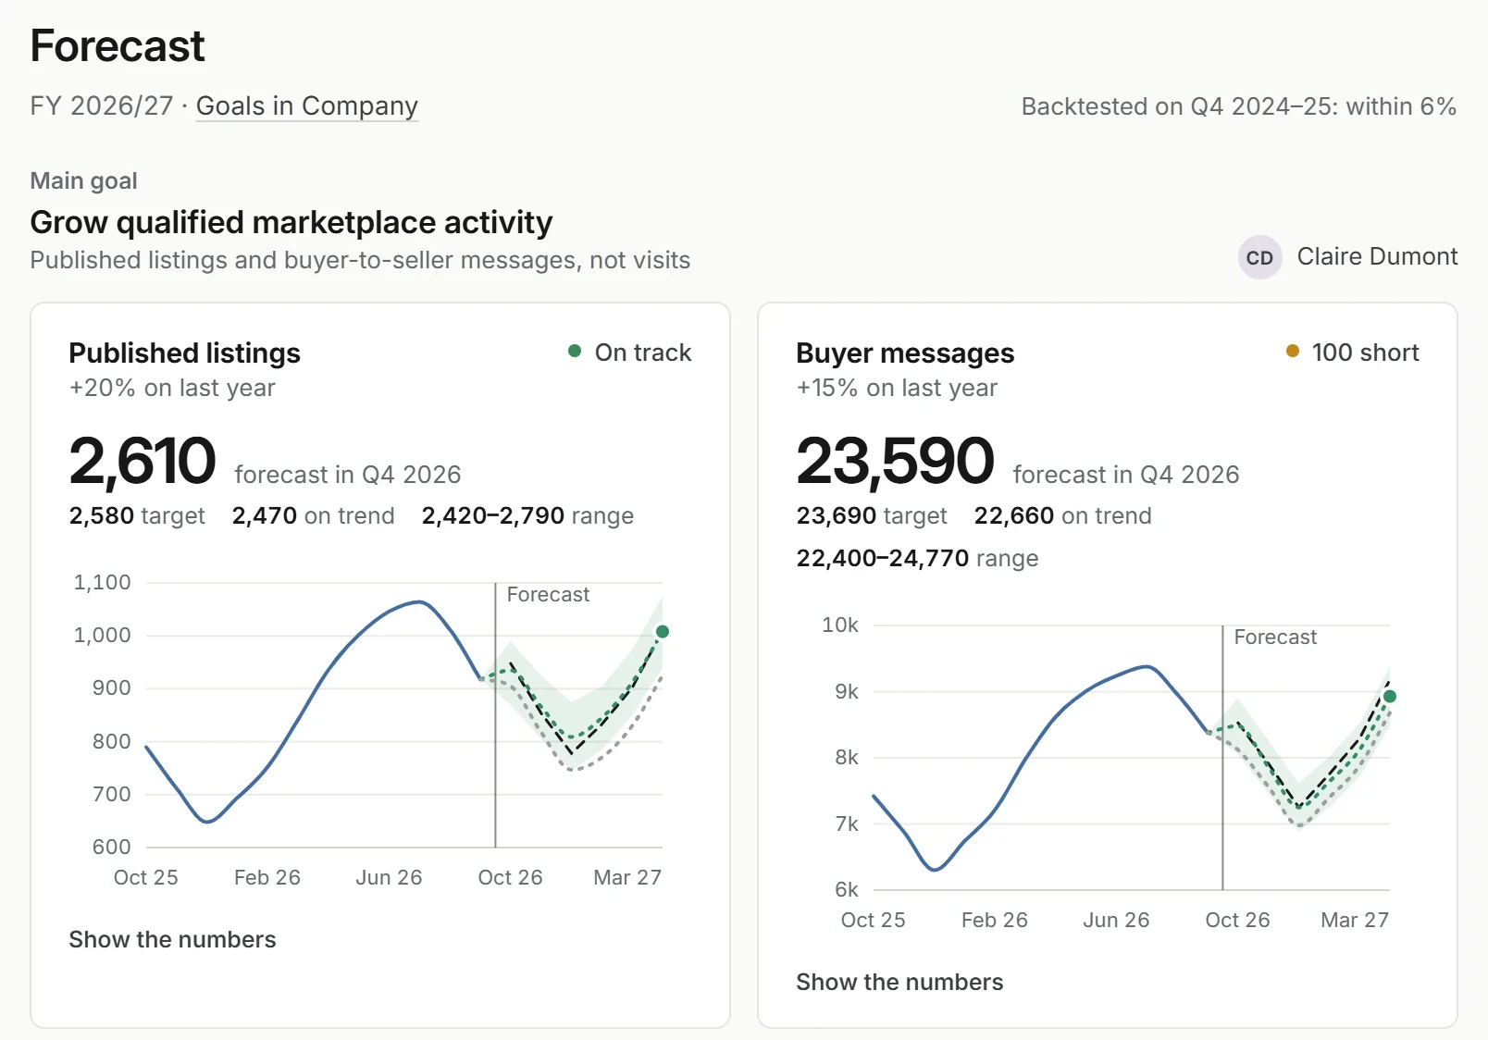Click the Oct 25 label on the messages chart
The image size is (1488, 1040).
click(873, 920)
